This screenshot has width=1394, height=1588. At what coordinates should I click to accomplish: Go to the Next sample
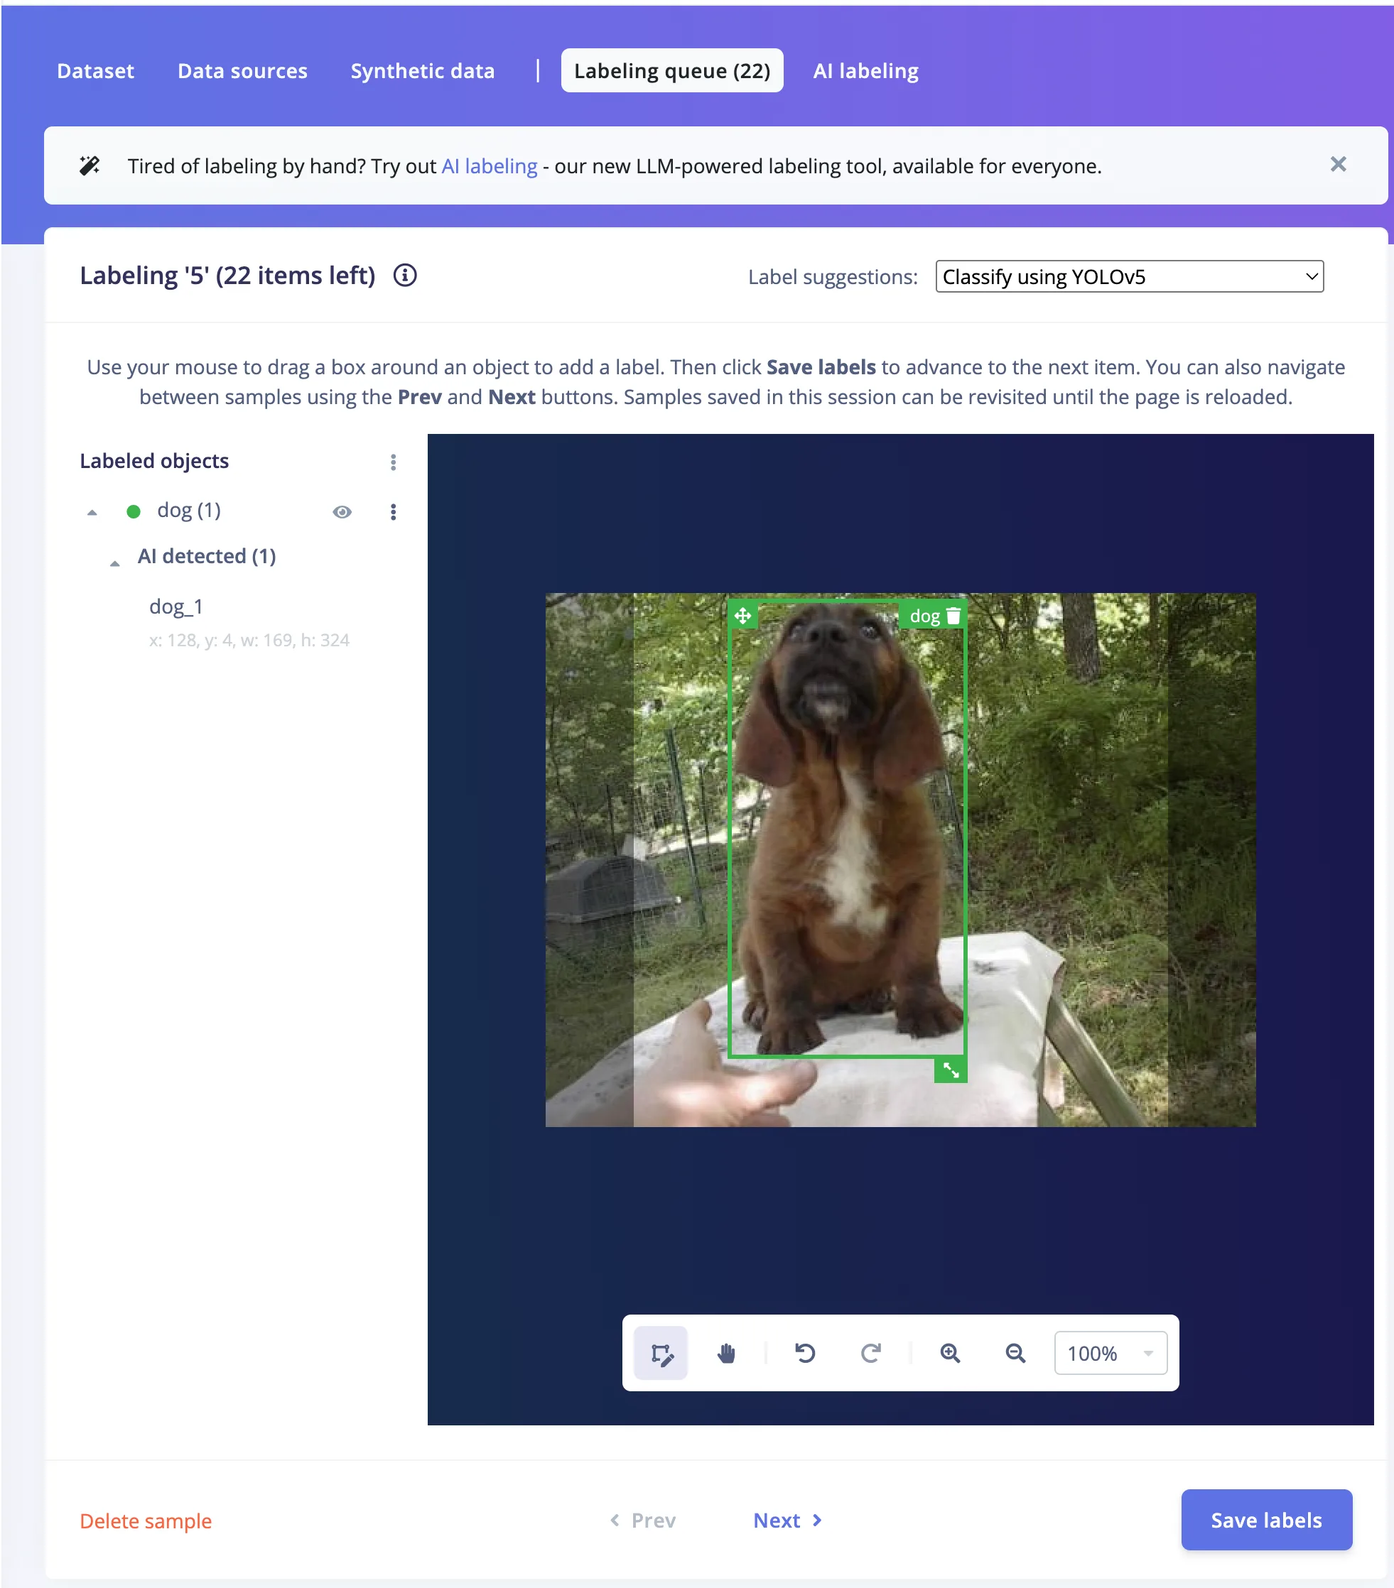[788, 1520]
